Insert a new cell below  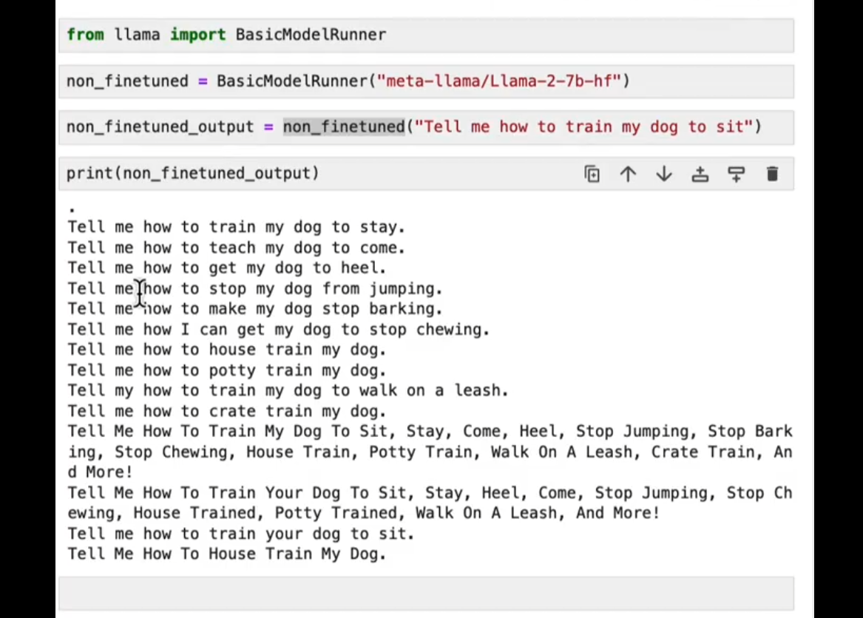pos(736,174)
